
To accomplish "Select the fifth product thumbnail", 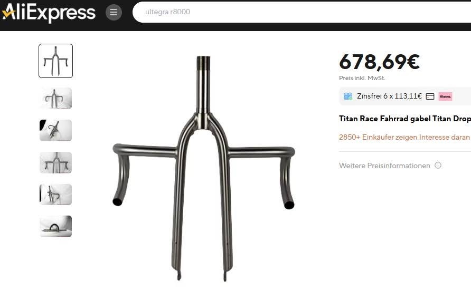I will [55, 194].
